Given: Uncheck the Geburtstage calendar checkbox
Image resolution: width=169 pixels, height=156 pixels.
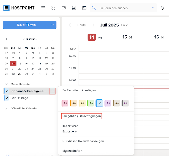Looking at the screenshot, I should coord(7,98).
